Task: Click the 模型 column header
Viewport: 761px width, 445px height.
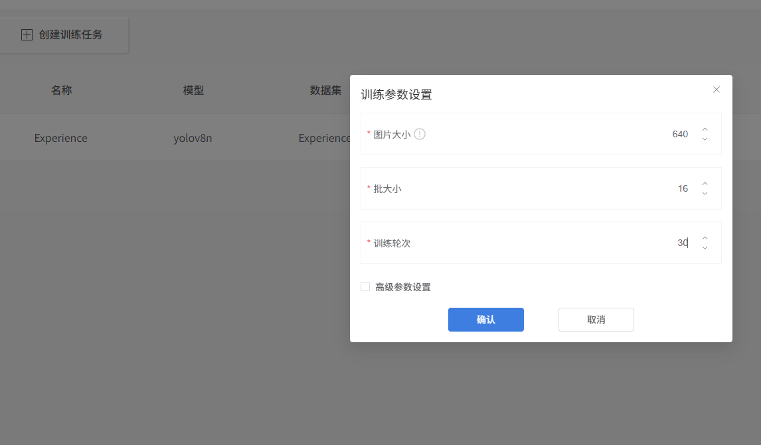Action: pos(193,90)
